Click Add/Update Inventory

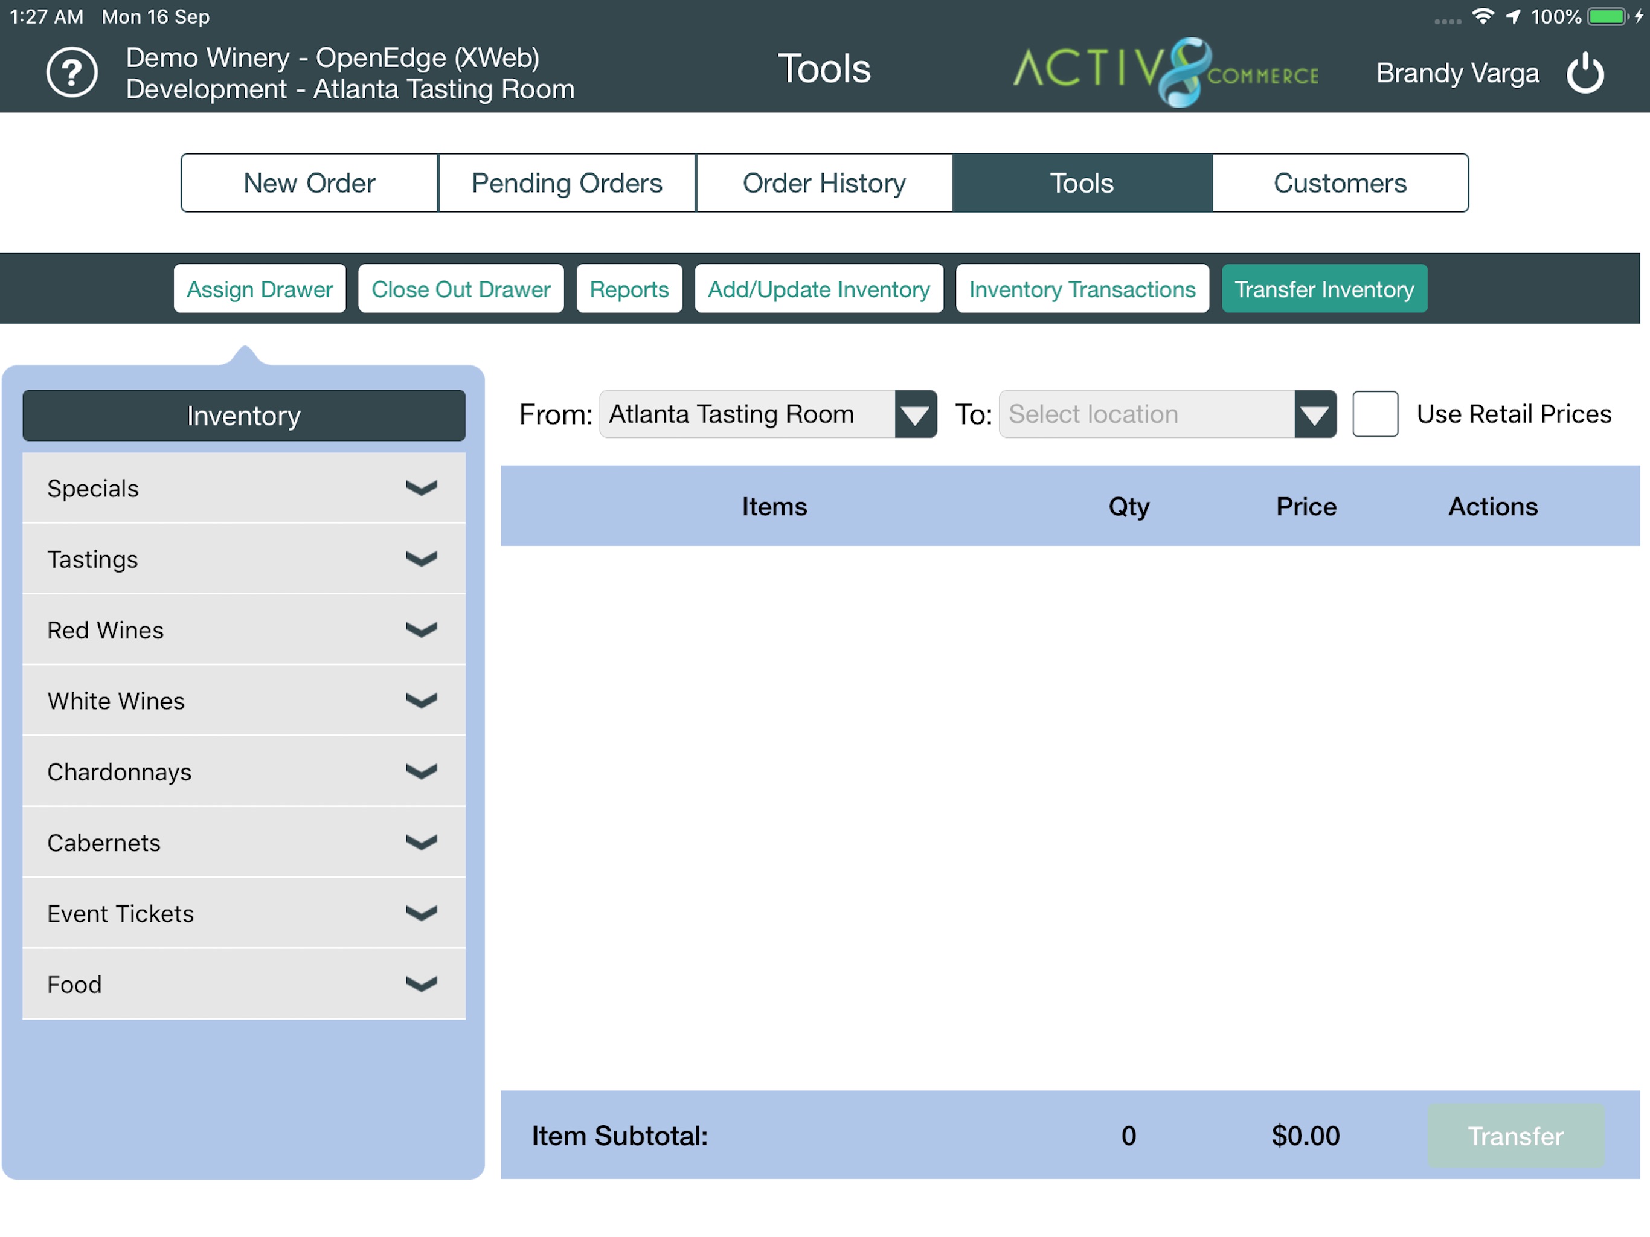point(819,289)
